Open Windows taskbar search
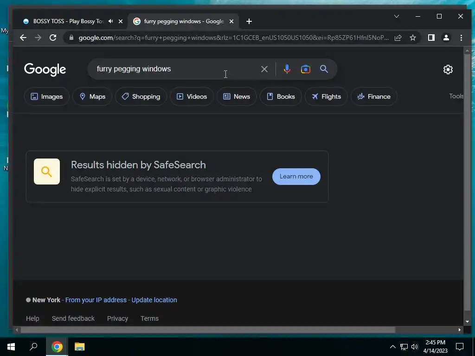Viewport: 475px width, 356px height. pos(33,347)
